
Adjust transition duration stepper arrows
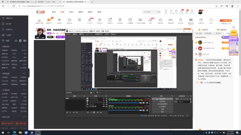pyautogui.click(x=191, y=102)
